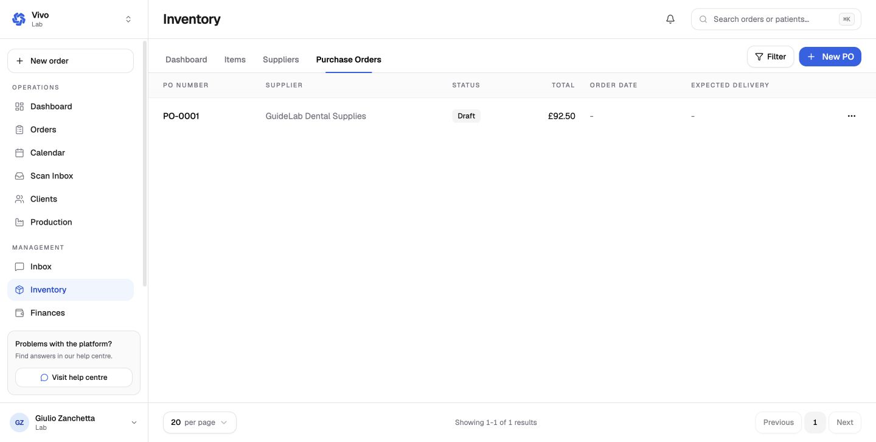Screen dimensions: 876x442
Task: Open purchase order PO-0001
Action: (x=181, y=116)
